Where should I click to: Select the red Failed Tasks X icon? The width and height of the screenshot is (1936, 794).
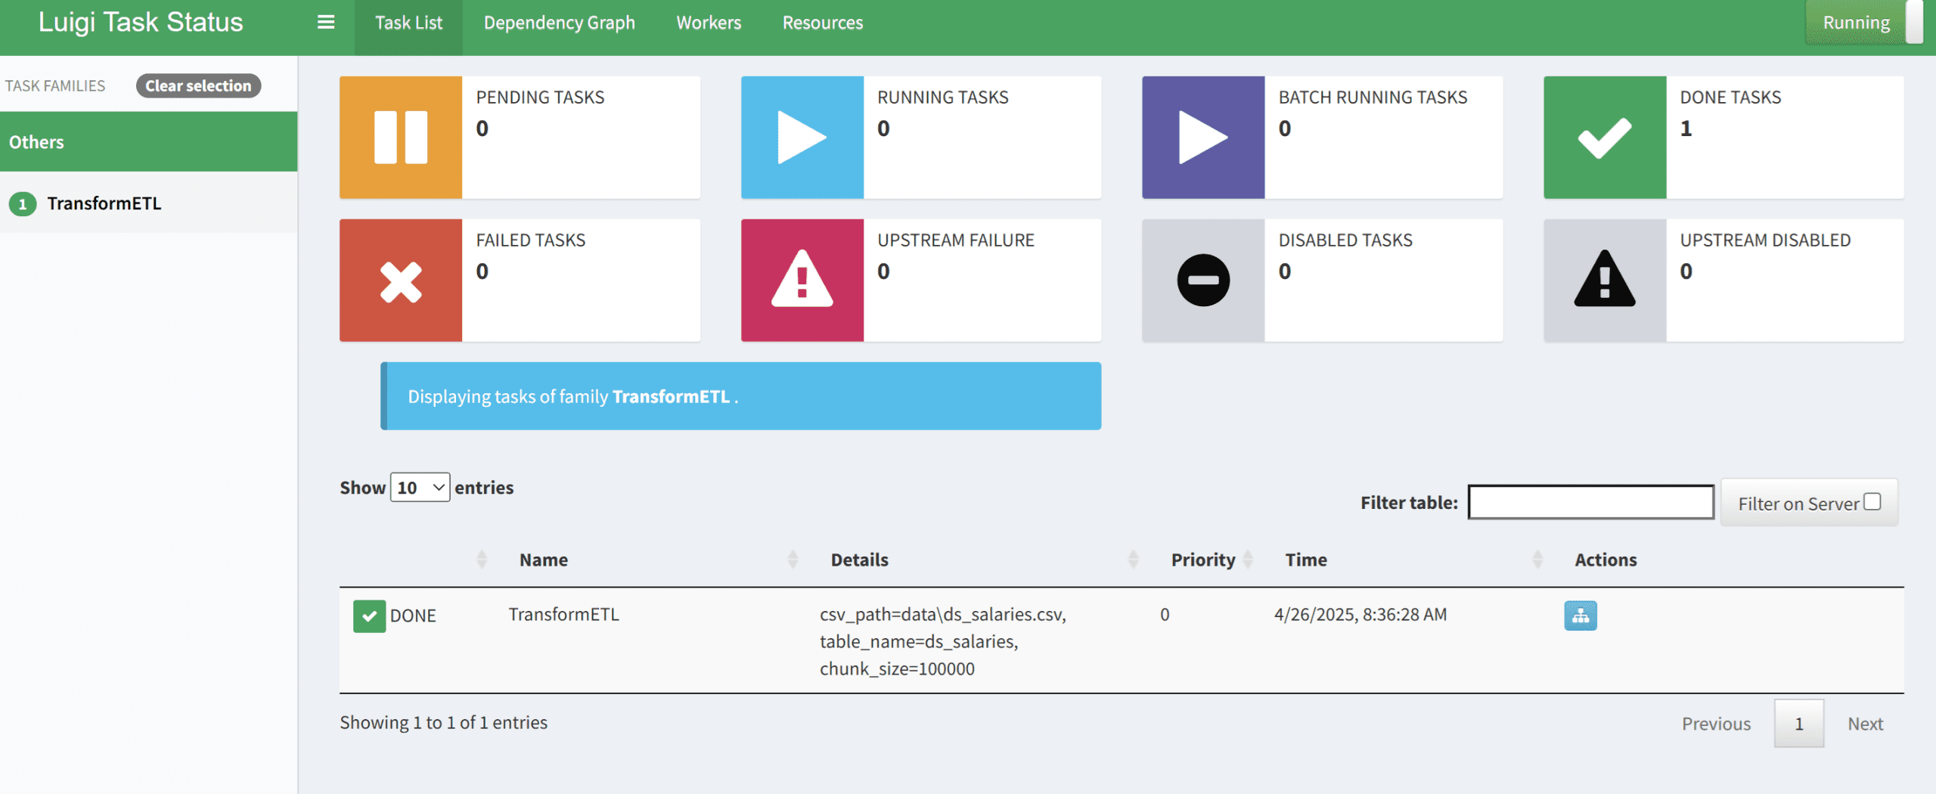(401, 281)
